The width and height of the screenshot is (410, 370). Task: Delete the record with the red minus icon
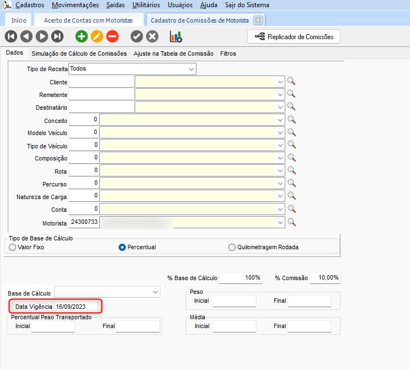point(113,36)
